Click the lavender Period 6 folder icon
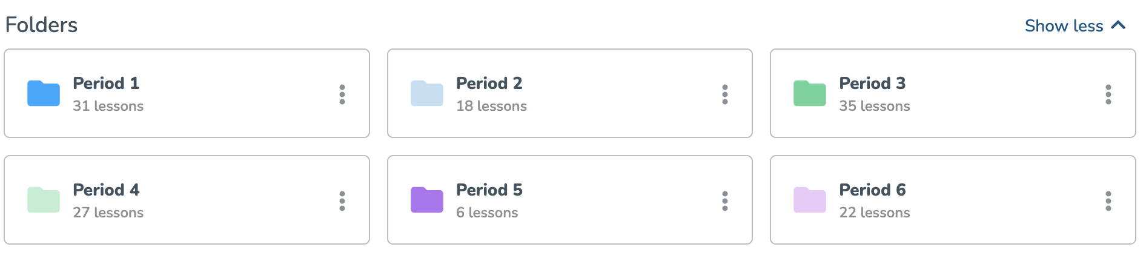This screenshot has width=1146, height=264. tap(810, 200)
